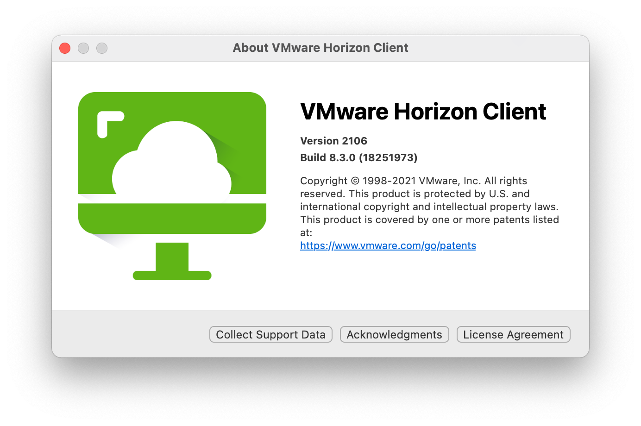This screenshot has width=641, height=426.
Task: Open the vmware.com patents link
Action: (388, 245)
